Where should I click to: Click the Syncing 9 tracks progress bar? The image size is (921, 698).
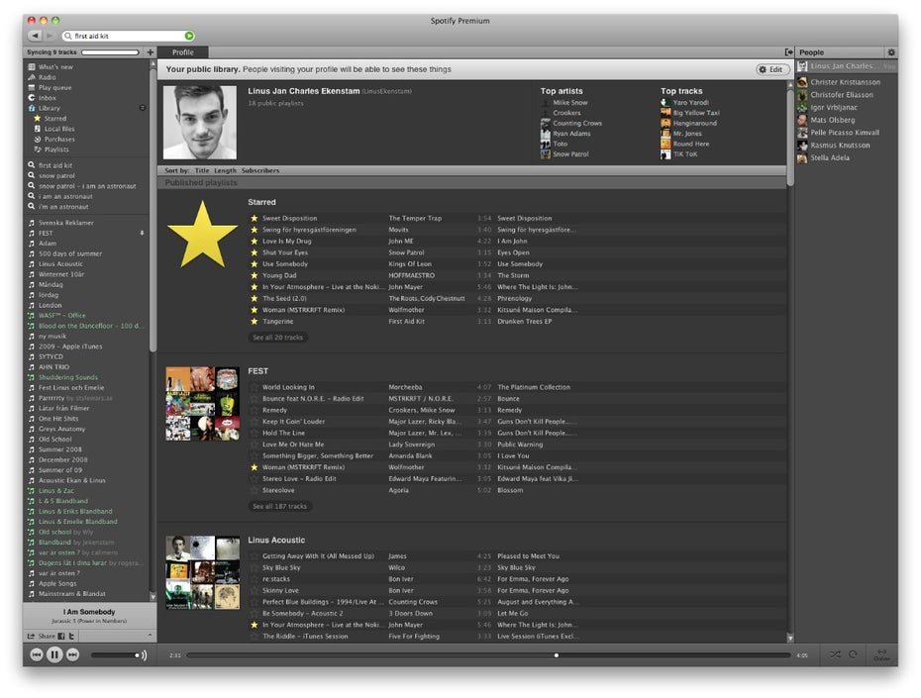click(x=110, y=52)
